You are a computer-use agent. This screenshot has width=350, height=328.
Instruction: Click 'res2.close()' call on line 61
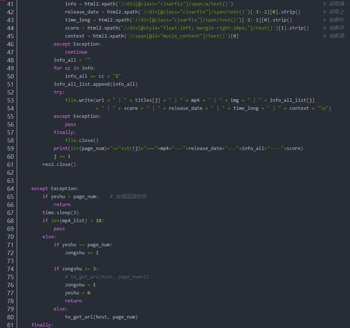59,164
